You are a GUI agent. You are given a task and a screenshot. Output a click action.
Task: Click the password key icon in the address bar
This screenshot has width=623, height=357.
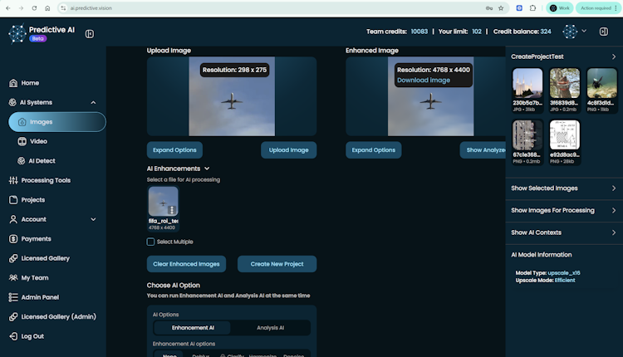(489, 8)
